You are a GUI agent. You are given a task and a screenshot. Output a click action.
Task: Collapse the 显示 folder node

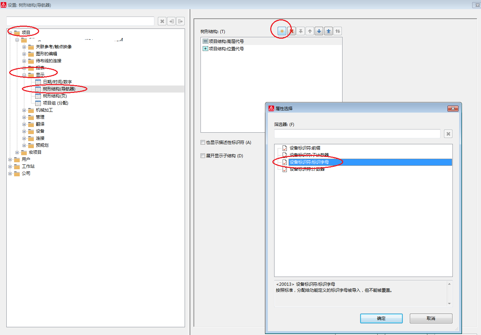[24, 75]
